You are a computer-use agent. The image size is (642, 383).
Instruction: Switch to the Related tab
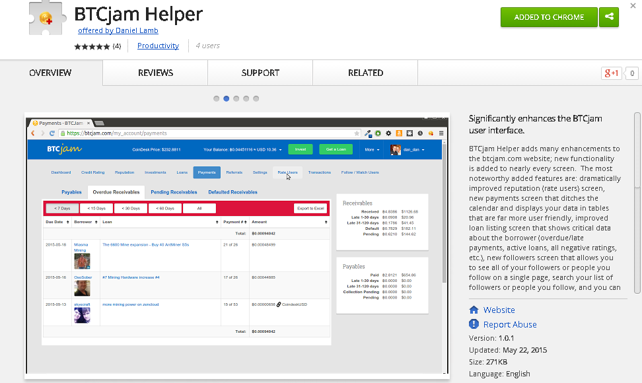coord(365,73)
